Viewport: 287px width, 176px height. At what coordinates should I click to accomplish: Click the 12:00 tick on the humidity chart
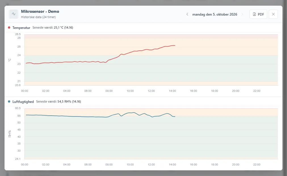(x=151, y=164)
